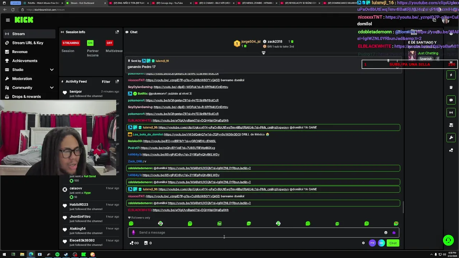Pop out the Session Info panel
Image resolution: width=459 pixels, height=258 pixels.
(117, 32)
